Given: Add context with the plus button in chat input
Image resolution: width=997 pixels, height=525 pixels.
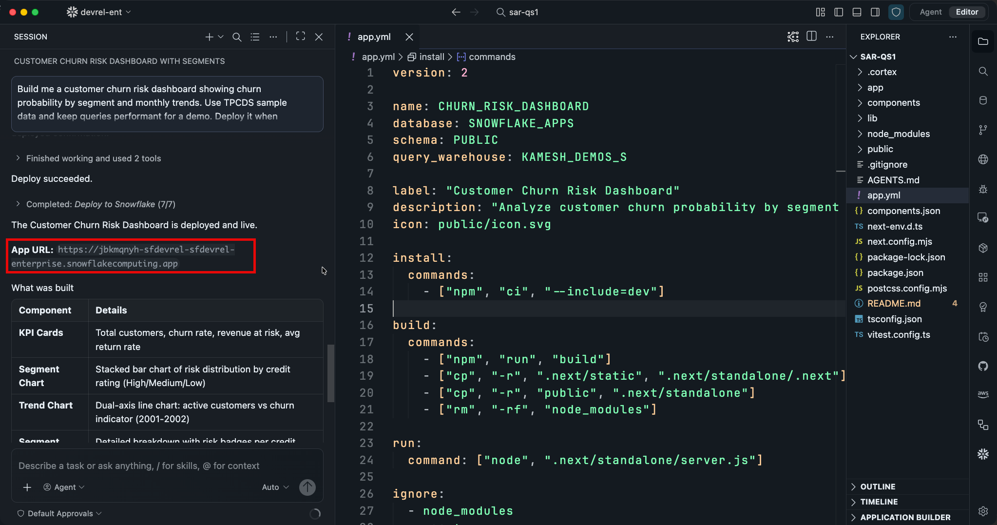Looking at the screenshot, I should tap(27, 487).
